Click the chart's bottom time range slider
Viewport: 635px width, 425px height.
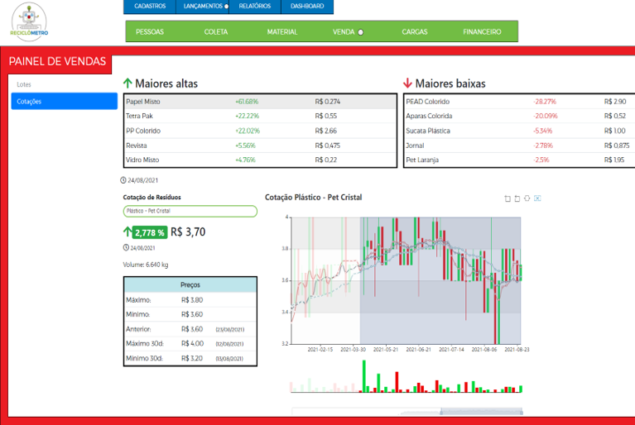406,411
